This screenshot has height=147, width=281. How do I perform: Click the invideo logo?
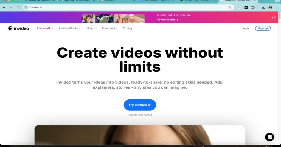(18, 28)
